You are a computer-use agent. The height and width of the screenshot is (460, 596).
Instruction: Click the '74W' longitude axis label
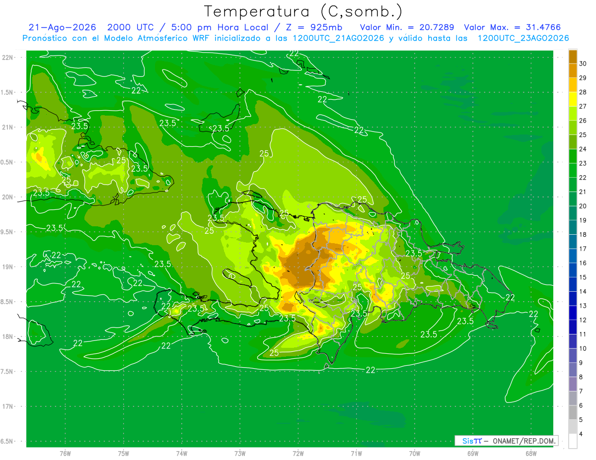tap(182, 454)
